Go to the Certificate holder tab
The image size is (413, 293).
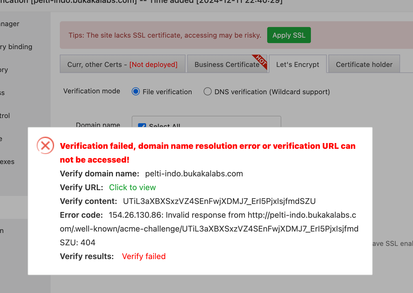click(364, 64)
